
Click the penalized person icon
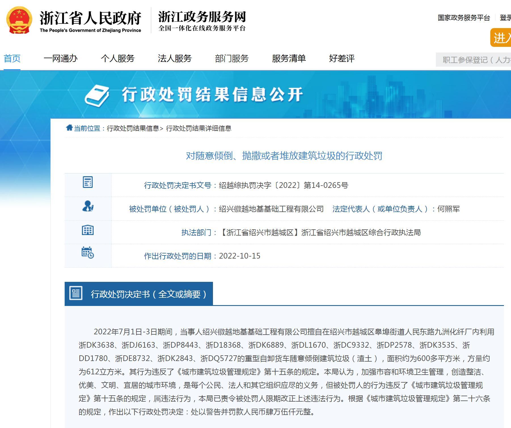(x=88, y=206)
